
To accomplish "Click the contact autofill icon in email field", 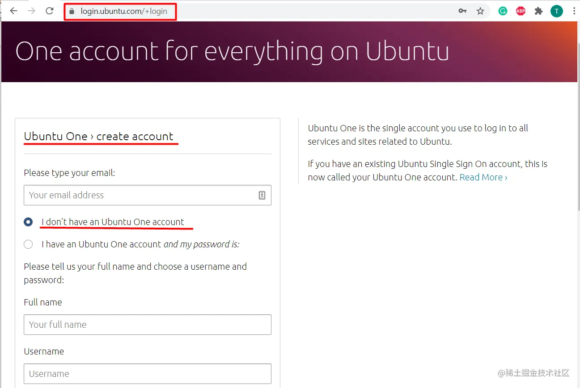I will pos(262,195).
